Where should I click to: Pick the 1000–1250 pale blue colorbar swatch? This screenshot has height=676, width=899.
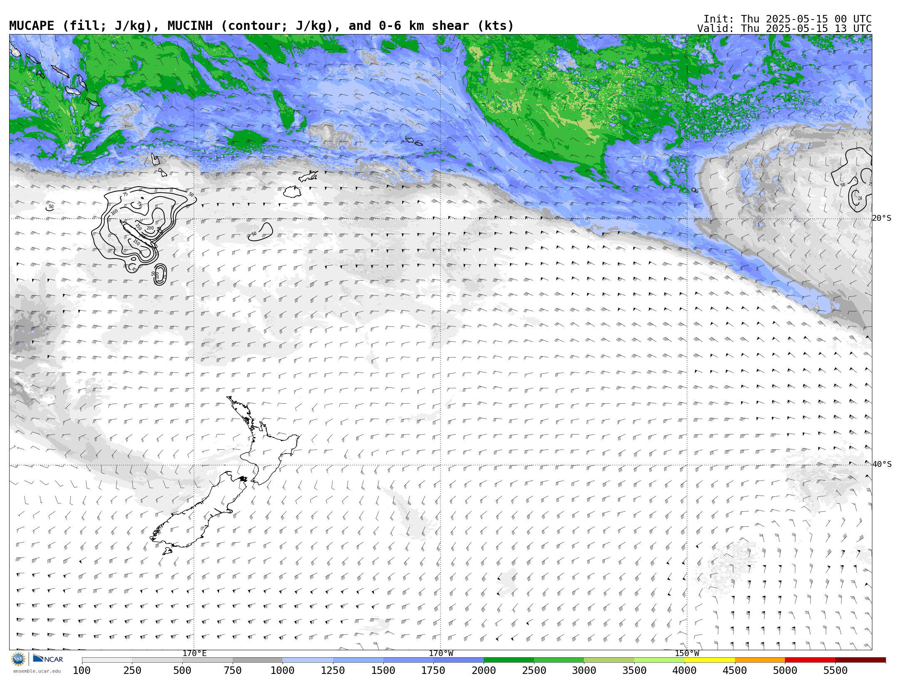308,660
